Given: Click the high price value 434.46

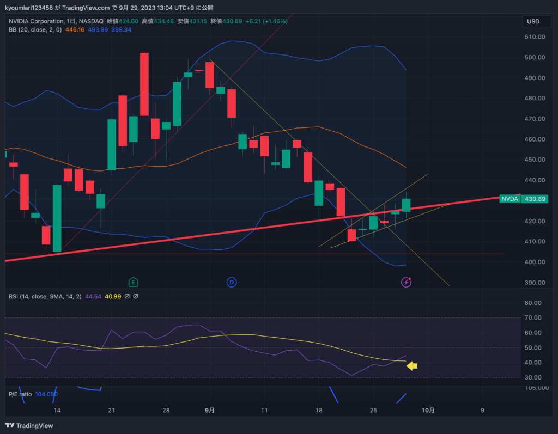Looking at the screenshot, I should [x=163, y=21].
